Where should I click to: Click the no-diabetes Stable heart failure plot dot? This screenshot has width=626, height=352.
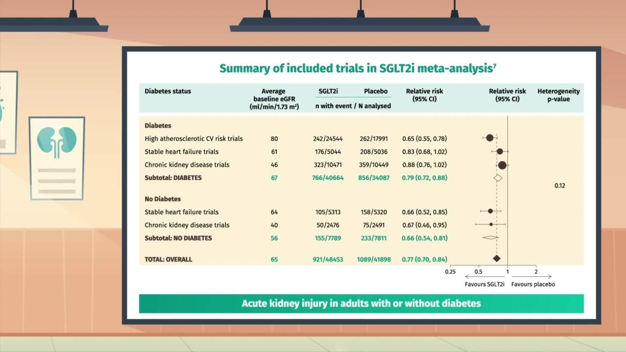tap(491, 211)
